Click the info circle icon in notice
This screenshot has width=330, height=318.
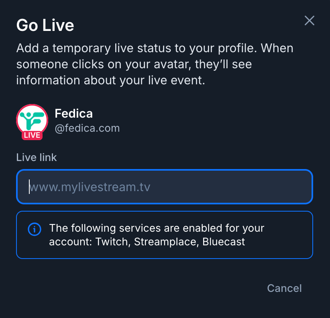click(x=35, y=229)
